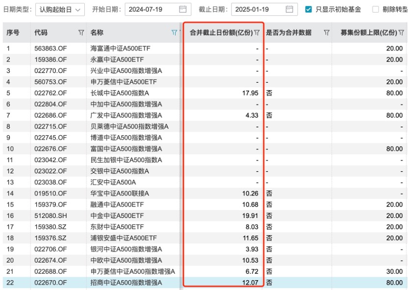Check the 剔除转型 checkbox

coord(376,10)
